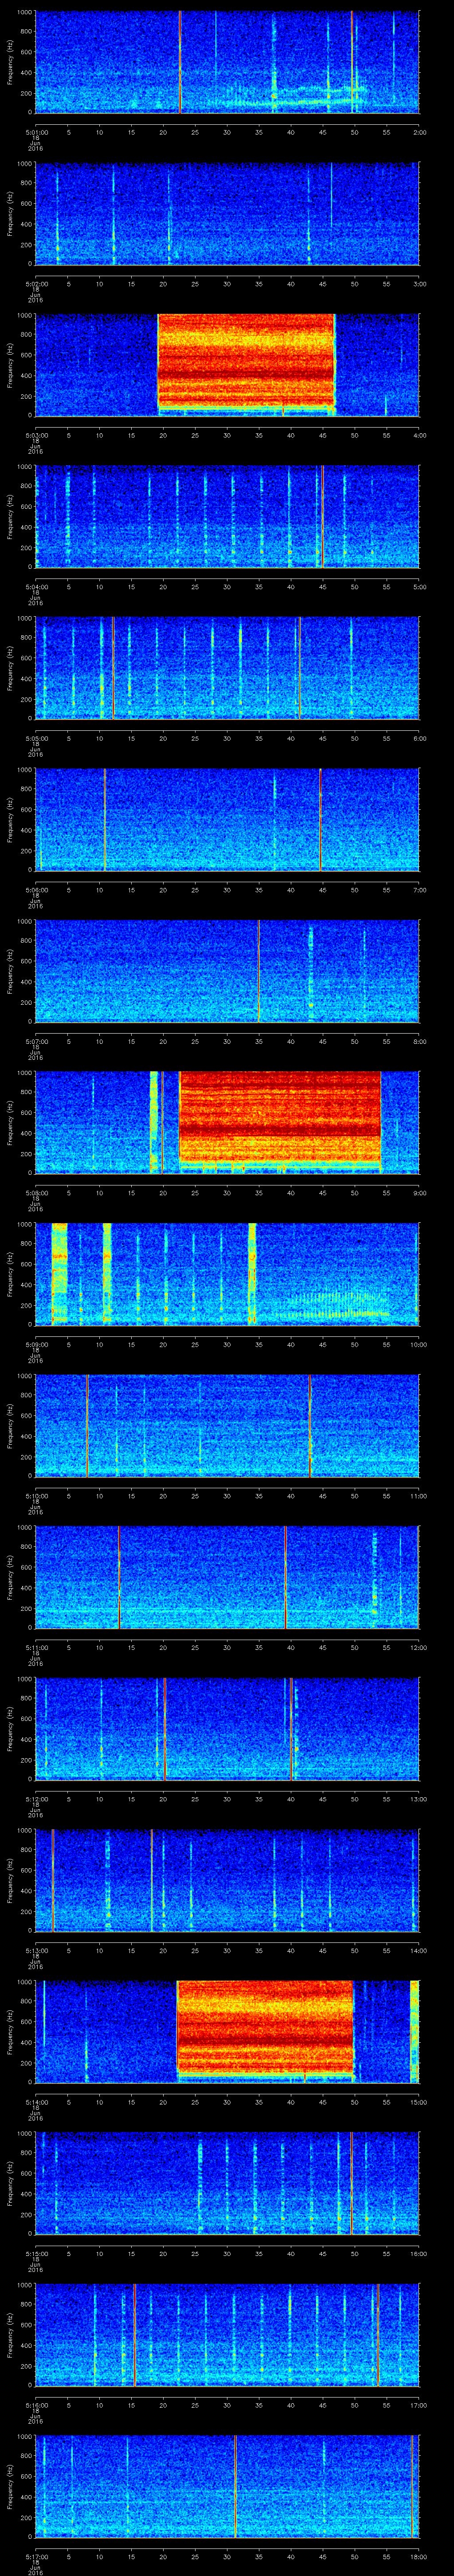This screenshot has height=2576, width=454.
Task: Click the vertical line near 11 s in 5:06:00 panel
Action: (x=104, y=819)
